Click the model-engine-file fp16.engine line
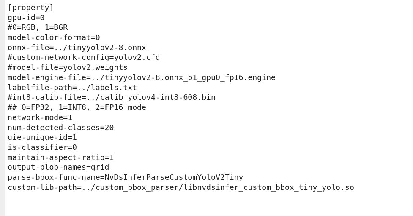 pos(142,77)
